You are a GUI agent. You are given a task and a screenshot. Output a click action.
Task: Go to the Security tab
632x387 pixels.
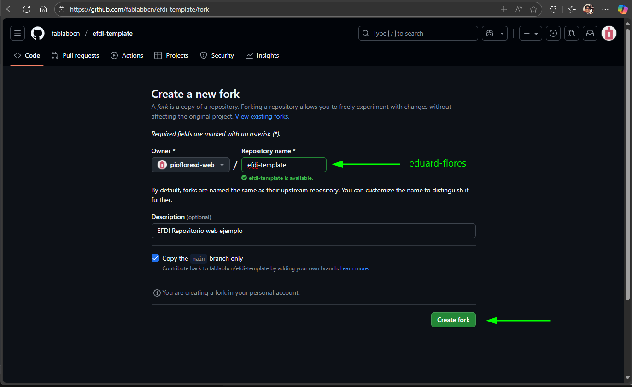[x=217, y=55]
